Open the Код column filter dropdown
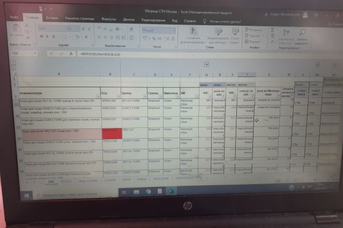The width and height of the screenshot is (343, 228). point(118,96)
